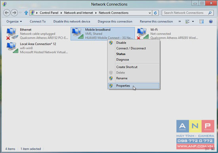
Task: Click 'VMS, Shared' status text
Action: tap(94, 34)
